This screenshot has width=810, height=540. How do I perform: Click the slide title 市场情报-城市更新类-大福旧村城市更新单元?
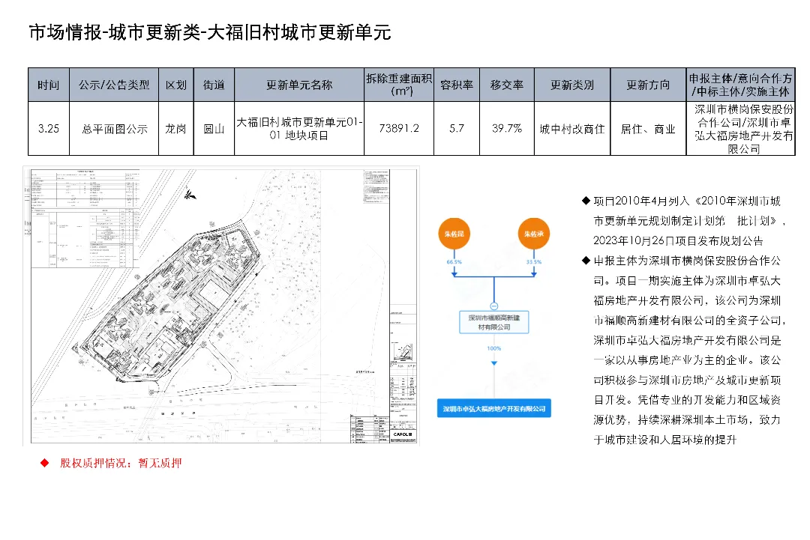210,32
